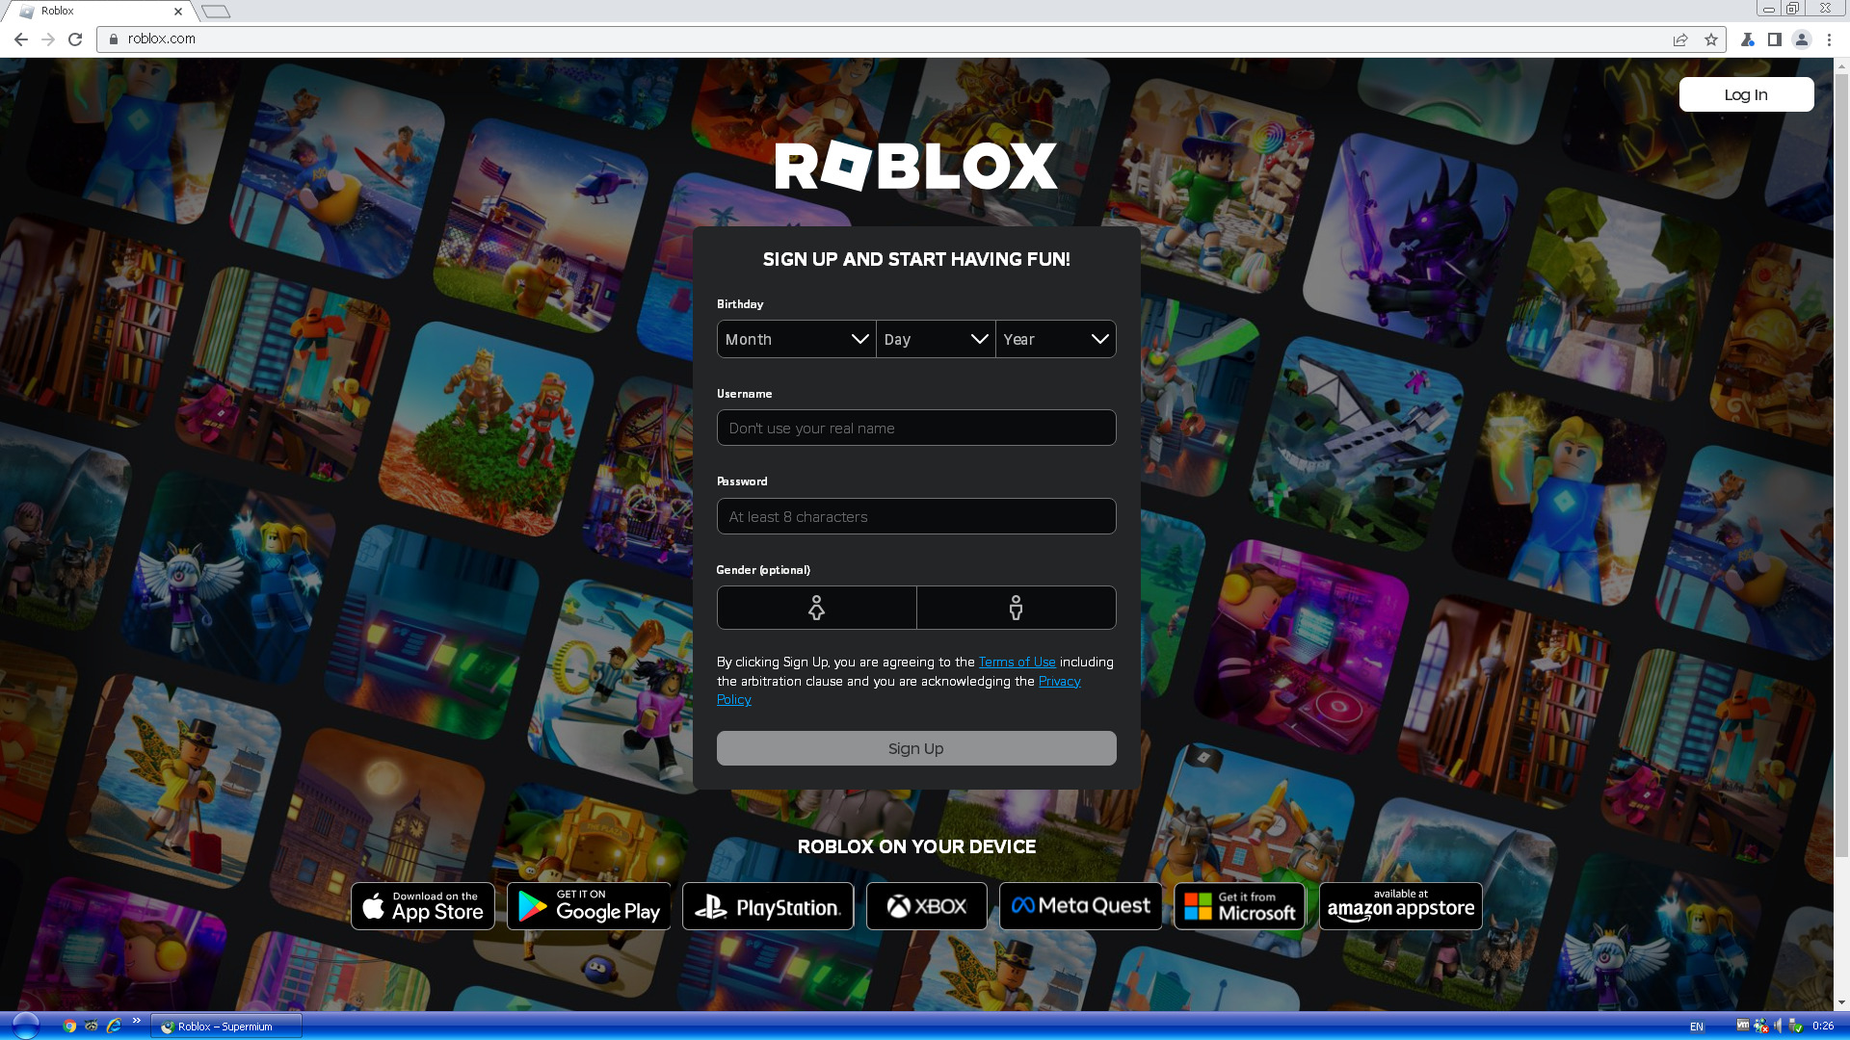
Task: Click into the Username input field
Action: [915, 428]
